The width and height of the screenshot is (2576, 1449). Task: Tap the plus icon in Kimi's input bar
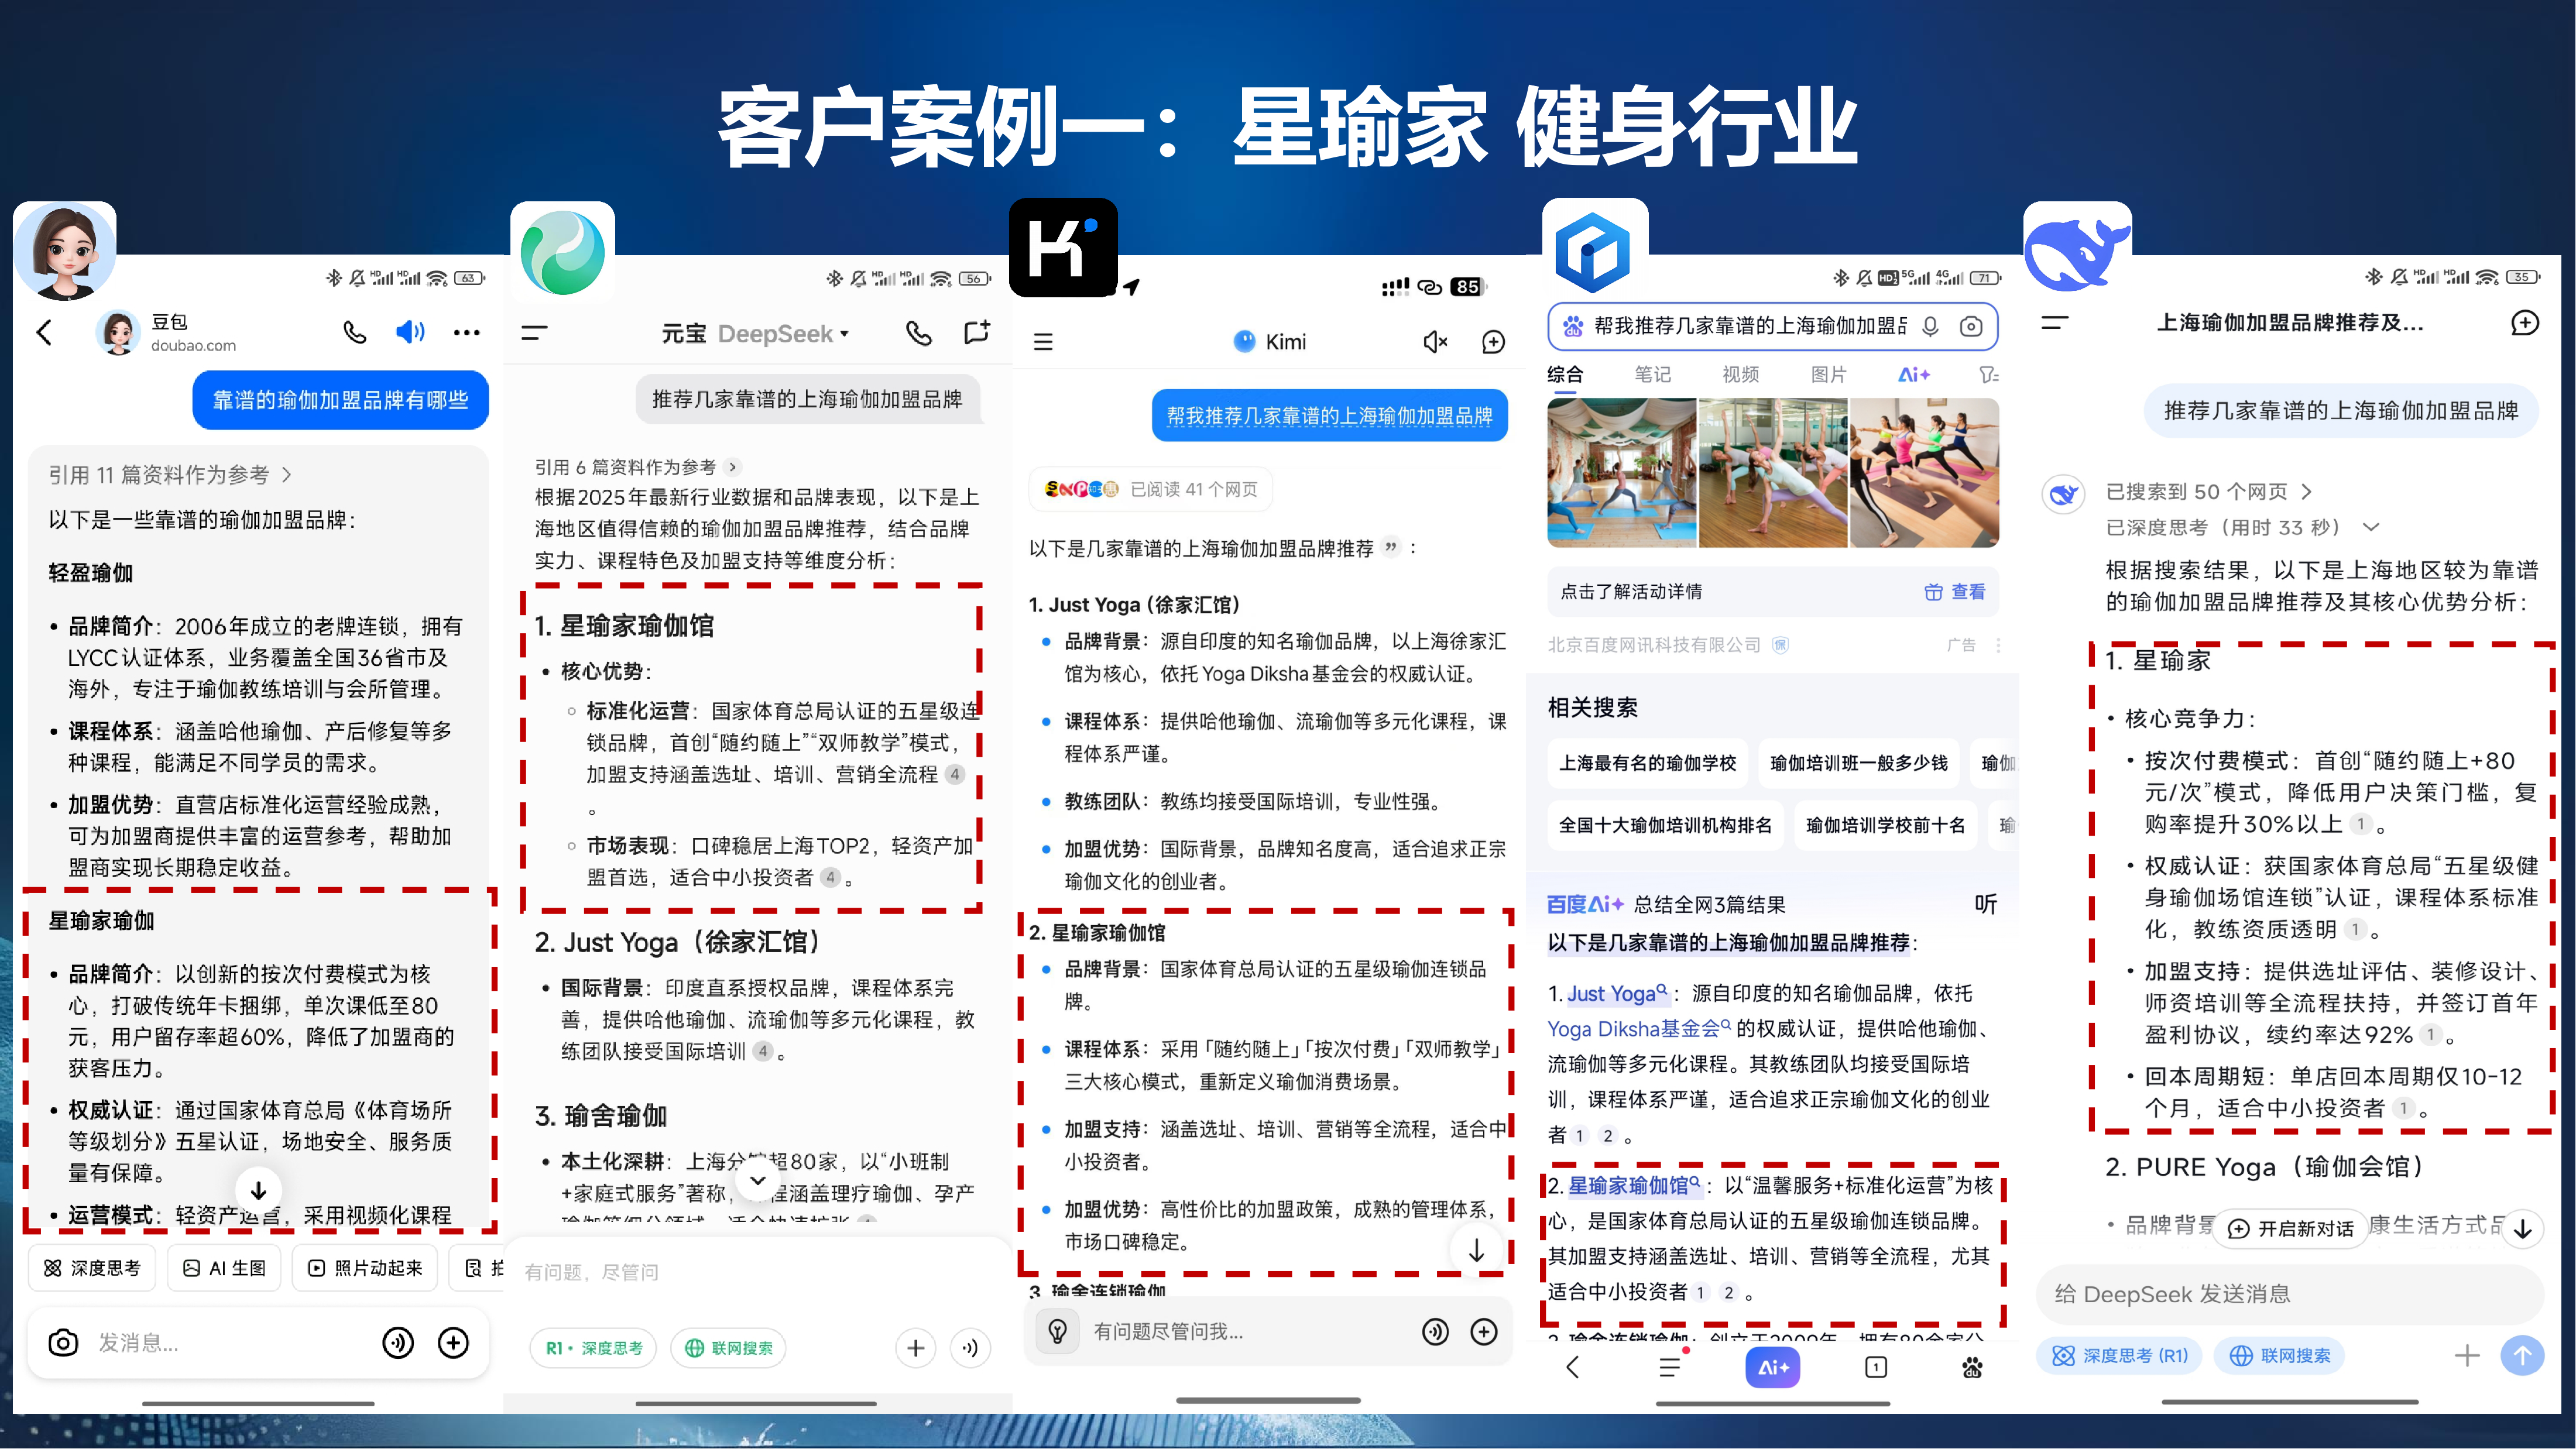(1484, 1331)
